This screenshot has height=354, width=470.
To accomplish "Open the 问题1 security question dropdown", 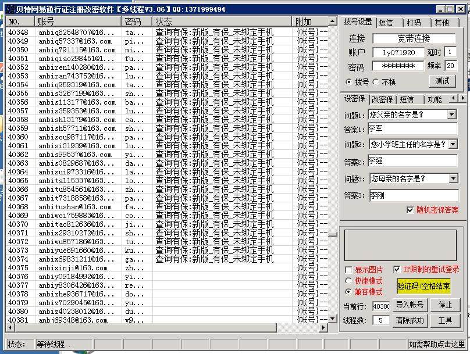I will 452,115.
